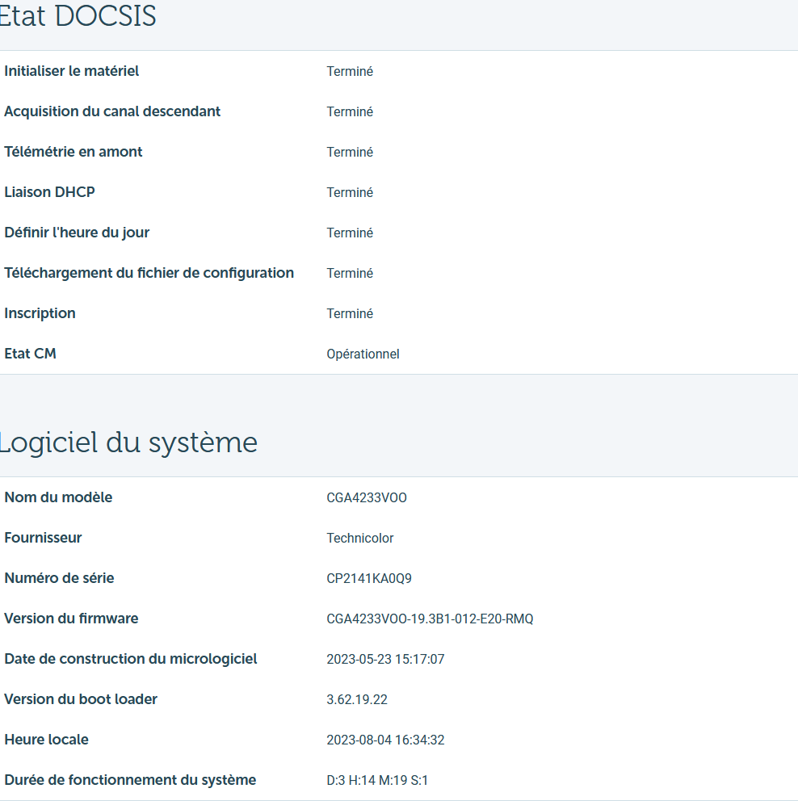Select the 'Numéro de série' label

tap(59, 578)
